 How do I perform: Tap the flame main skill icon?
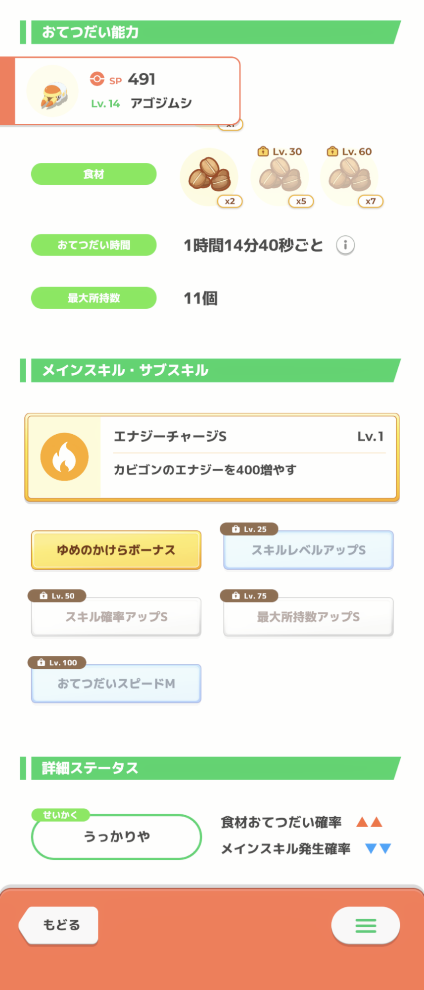64,457
